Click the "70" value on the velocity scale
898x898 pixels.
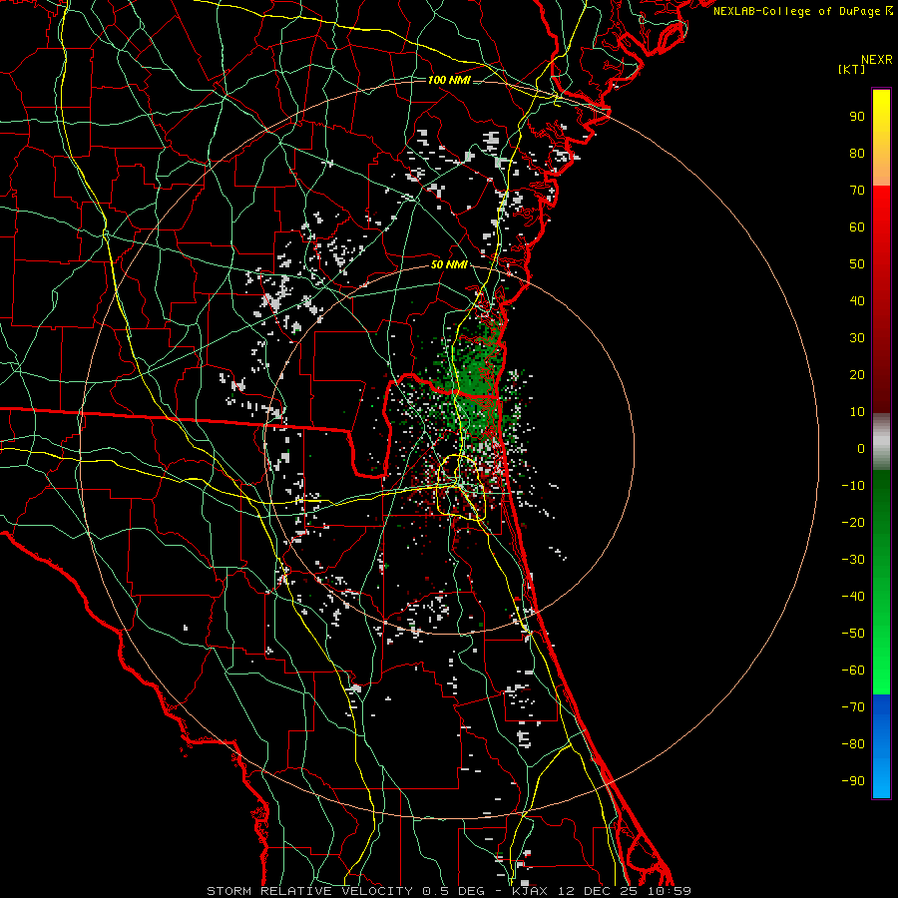pyautogui.click(x=857, y=191)
